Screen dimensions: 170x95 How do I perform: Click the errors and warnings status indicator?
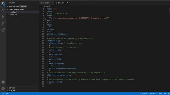(x=5, y=94)
